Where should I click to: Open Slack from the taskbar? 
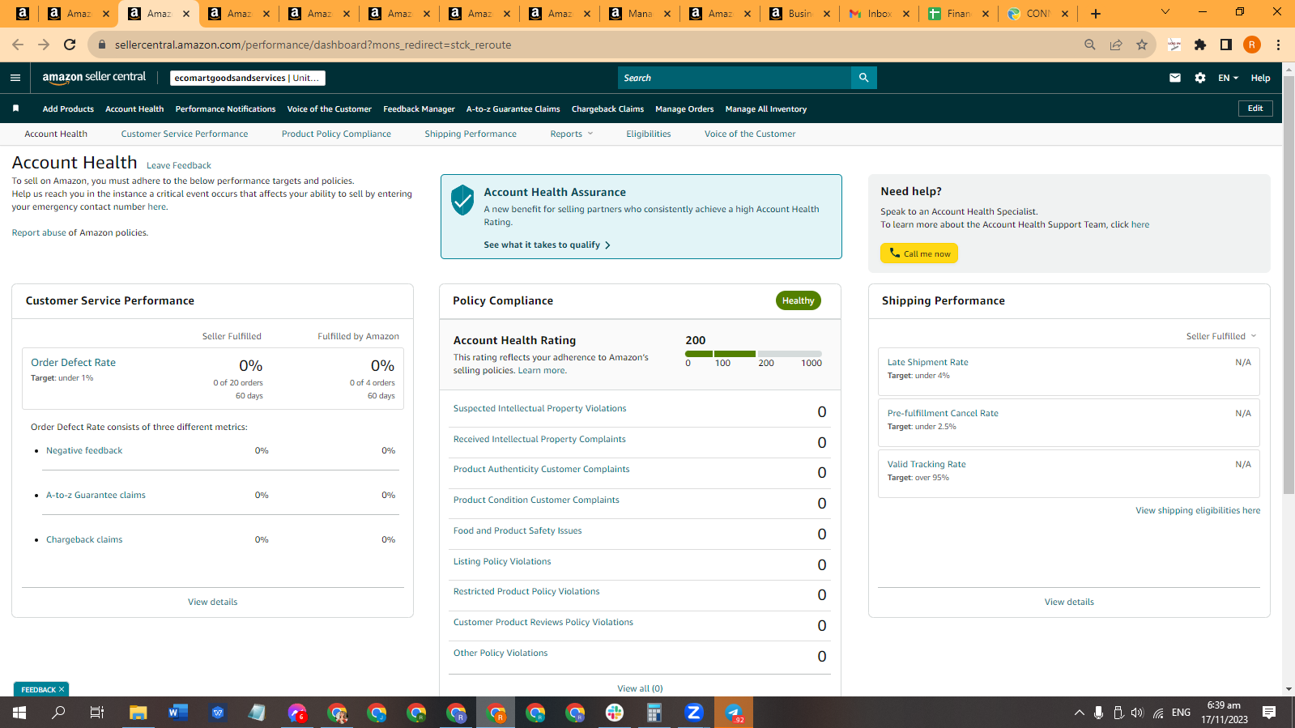coord(615,713)
